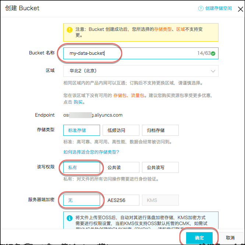Set read/write permission to 公共读
Image resolution: width=245 pixels, height=245 pixels.
point(121,167)
